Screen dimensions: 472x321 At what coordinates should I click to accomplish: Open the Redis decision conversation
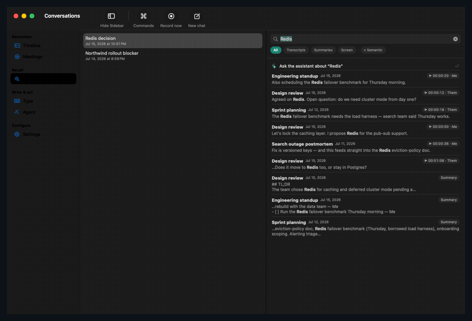[173, 41]
